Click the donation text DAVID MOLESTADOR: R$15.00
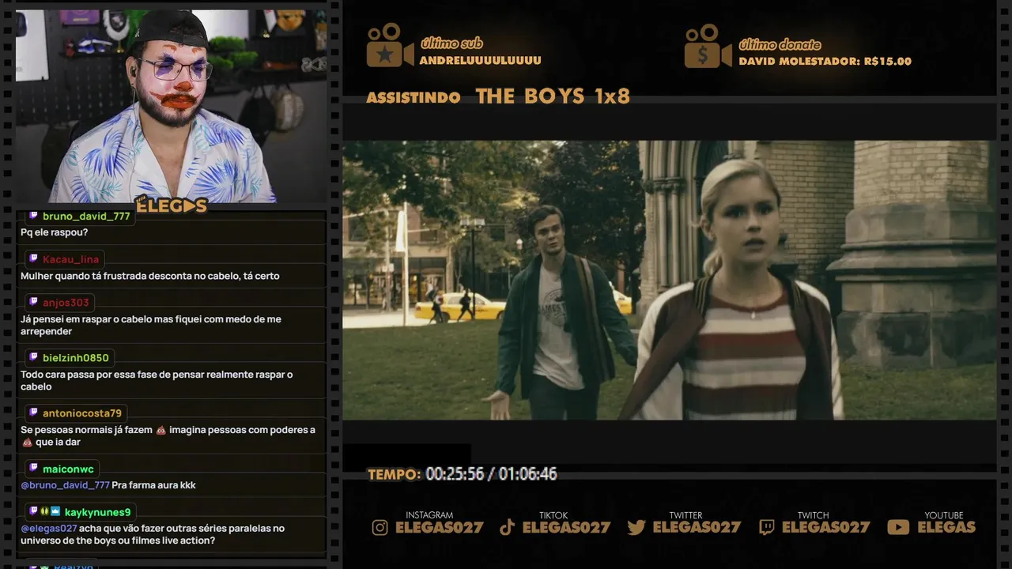Viewport: 1012px width, 569px height. point(825,62)
